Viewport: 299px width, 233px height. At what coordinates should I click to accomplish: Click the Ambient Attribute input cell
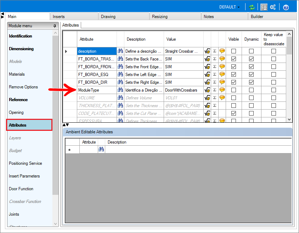pyautogui.click(x=89, y=150)
